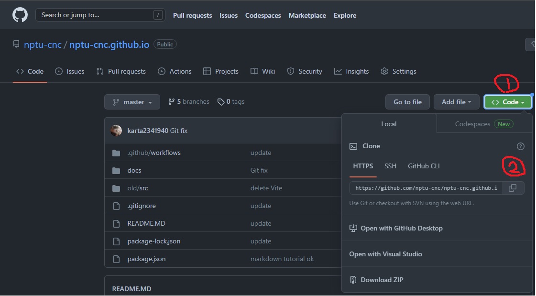Toggle the green Code dropdown button
The height and width of the screenshot is (296, 536).
pyautogui.click(x=507, y=102)
